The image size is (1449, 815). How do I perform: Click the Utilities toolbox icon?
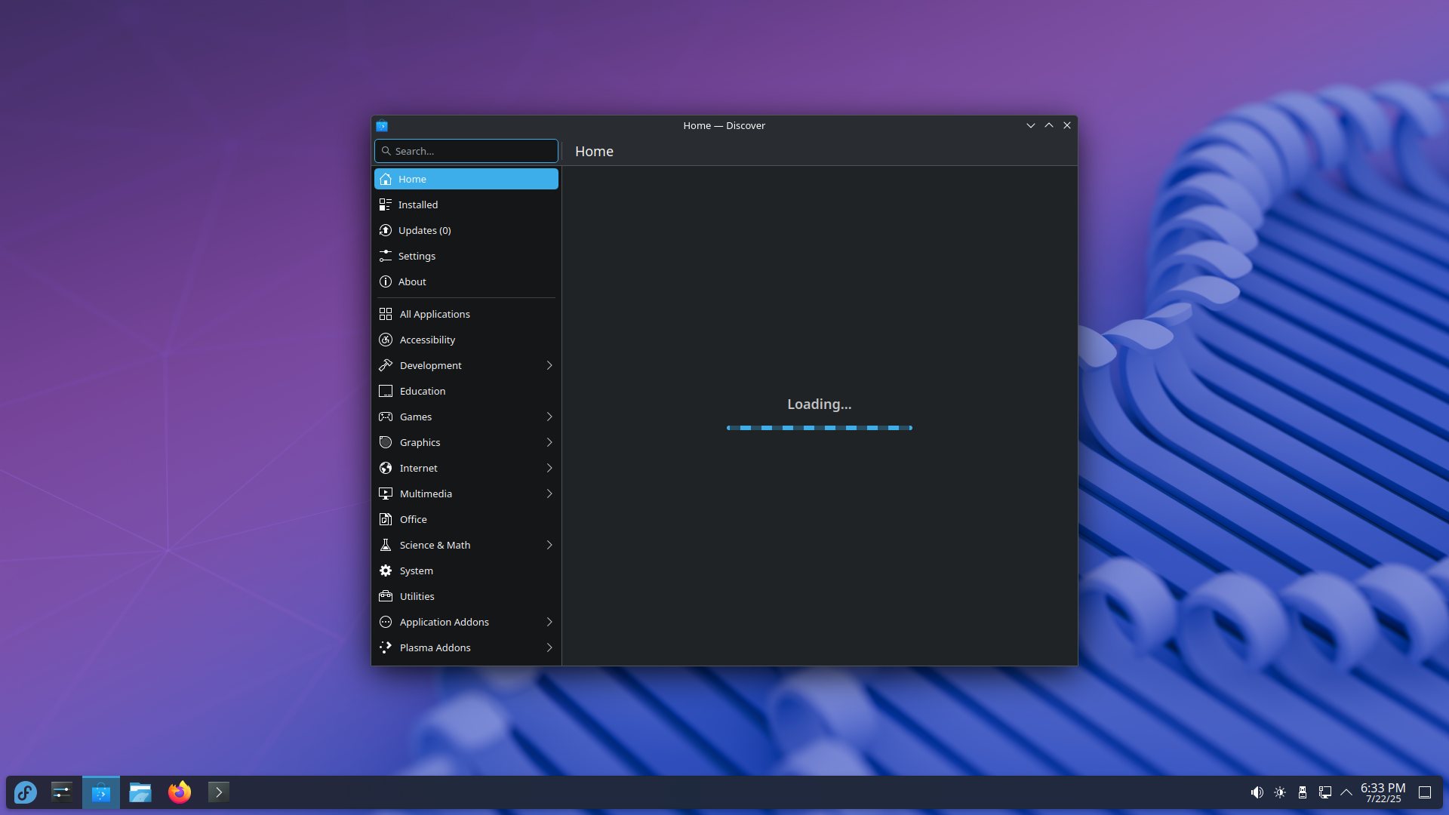click(386, 596)
